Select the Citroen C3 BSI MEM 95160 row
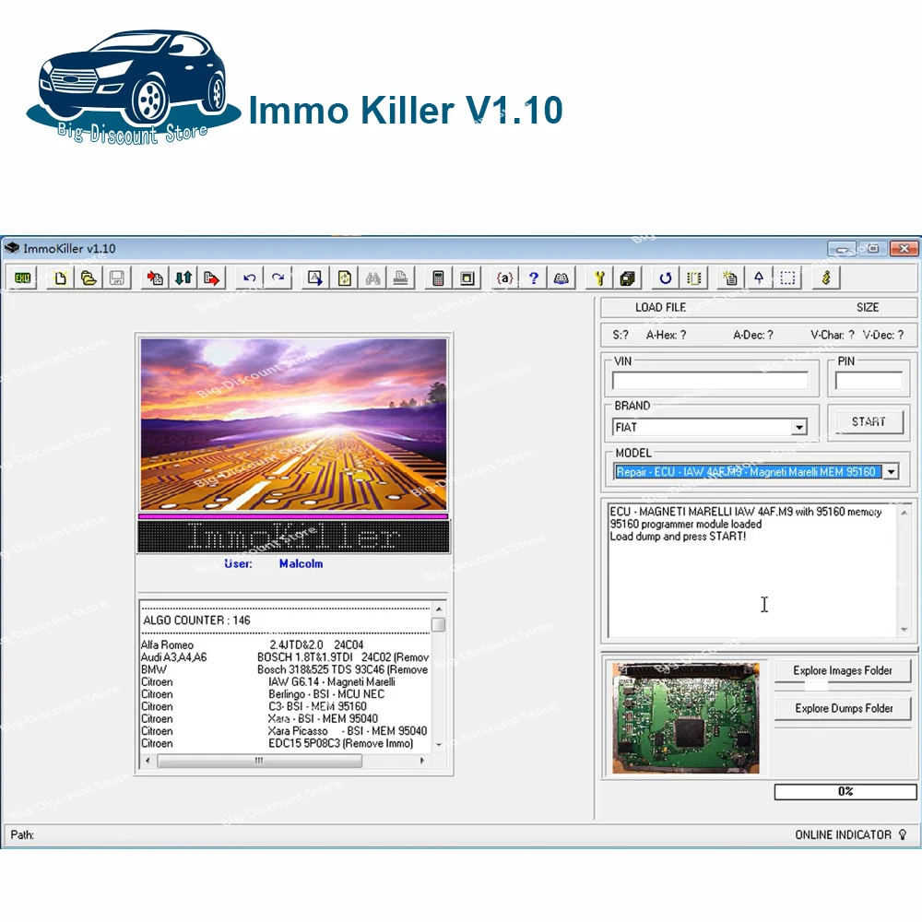The height and width of the screenshot is (922, 922). tap(285, 707)
